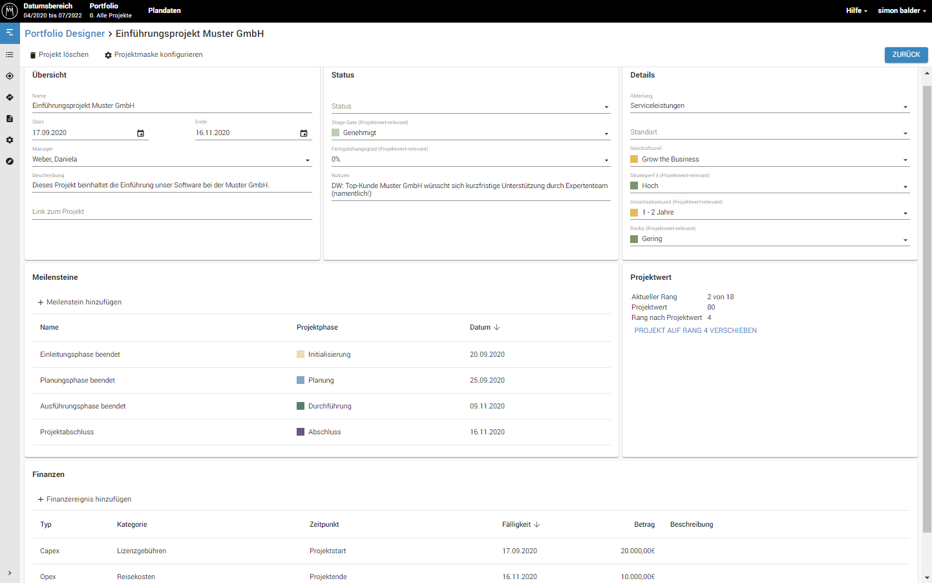Open the Portfolio selector in top bar
This screenshot has width=932, height=583.
111,11
